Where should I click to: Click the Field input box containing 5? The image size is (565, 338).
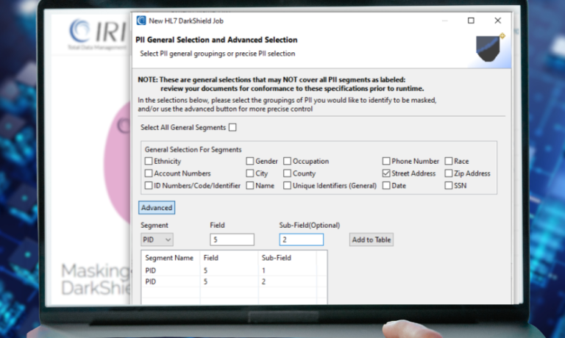tap(232, 240)
